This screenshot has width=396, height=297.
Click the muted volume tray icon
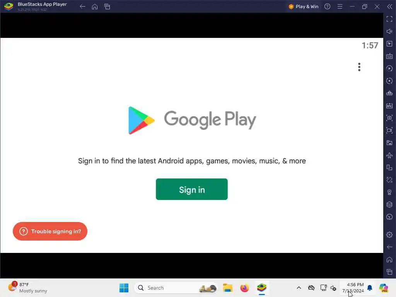333,288
